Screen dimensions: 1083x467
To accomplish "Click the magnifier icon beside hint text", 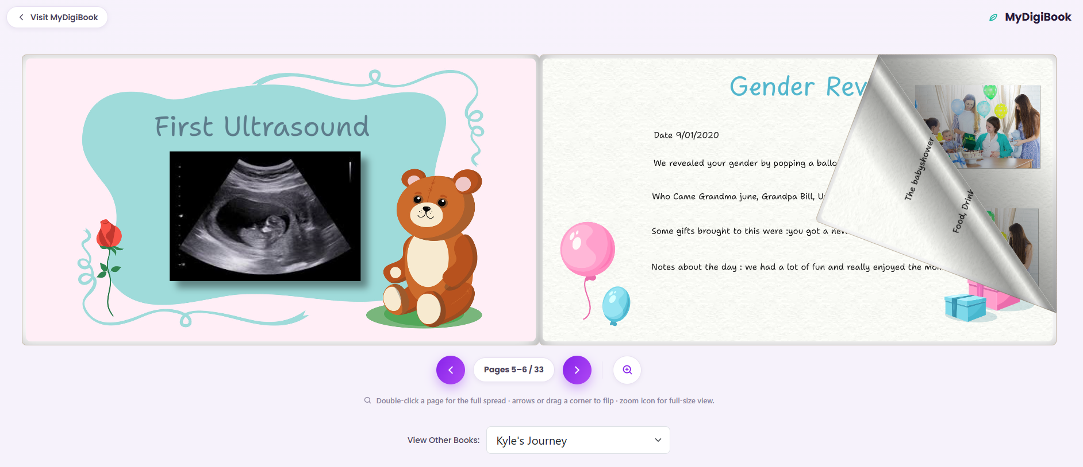I will 368,400.
